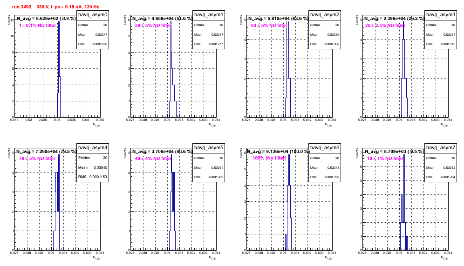Click the Mean value 0.03044
464x266 pixels.
click(x=333, y=167)
